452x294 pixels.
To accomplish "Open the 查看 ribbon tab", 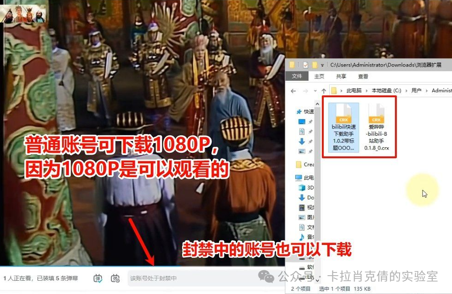I will pos(363,77).
